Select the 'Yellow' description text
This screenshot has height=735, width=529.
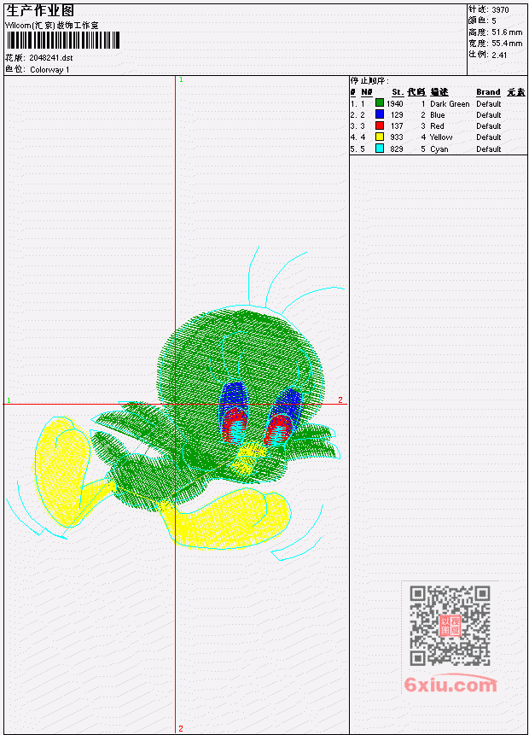tap(441, 137)
